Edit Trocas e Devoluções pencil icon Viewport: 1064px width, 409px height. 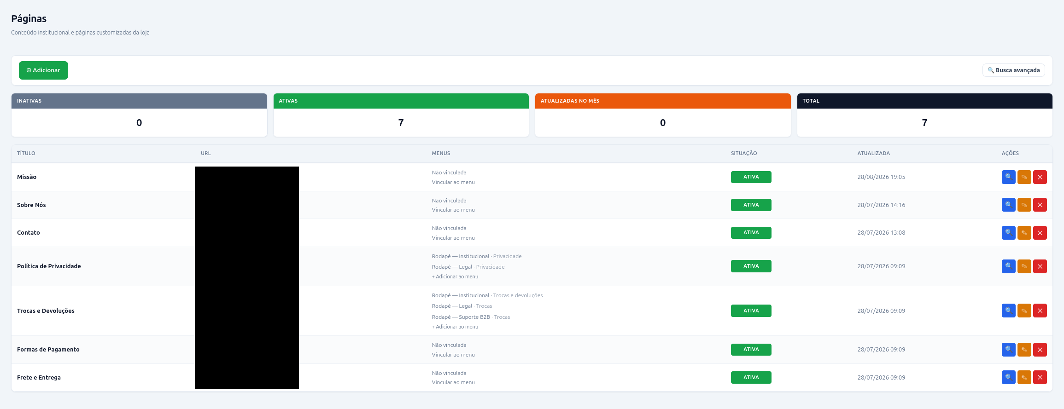[1024, 311]
